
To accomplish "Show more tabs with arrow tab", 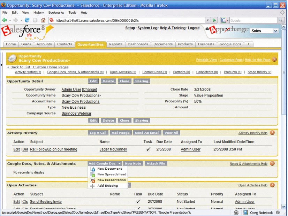I will coord(249,44).
